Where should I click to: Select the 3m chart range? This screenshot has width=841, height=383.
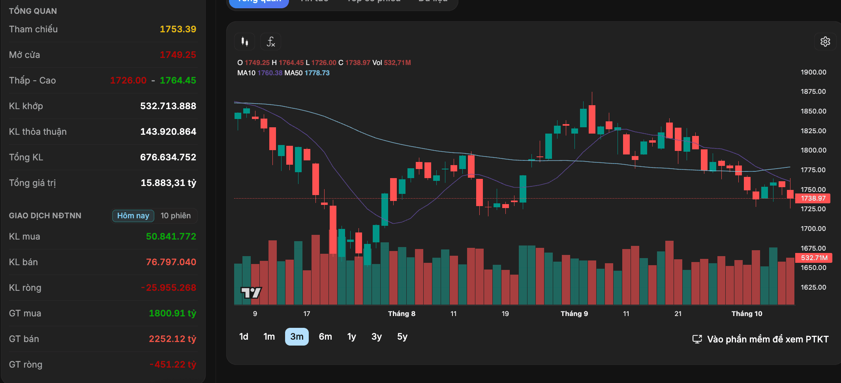297,337
